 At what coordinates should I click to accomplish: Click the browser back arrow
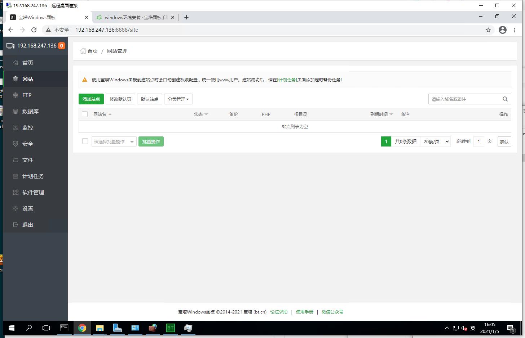pyautogui.click(x=11, y=30)
